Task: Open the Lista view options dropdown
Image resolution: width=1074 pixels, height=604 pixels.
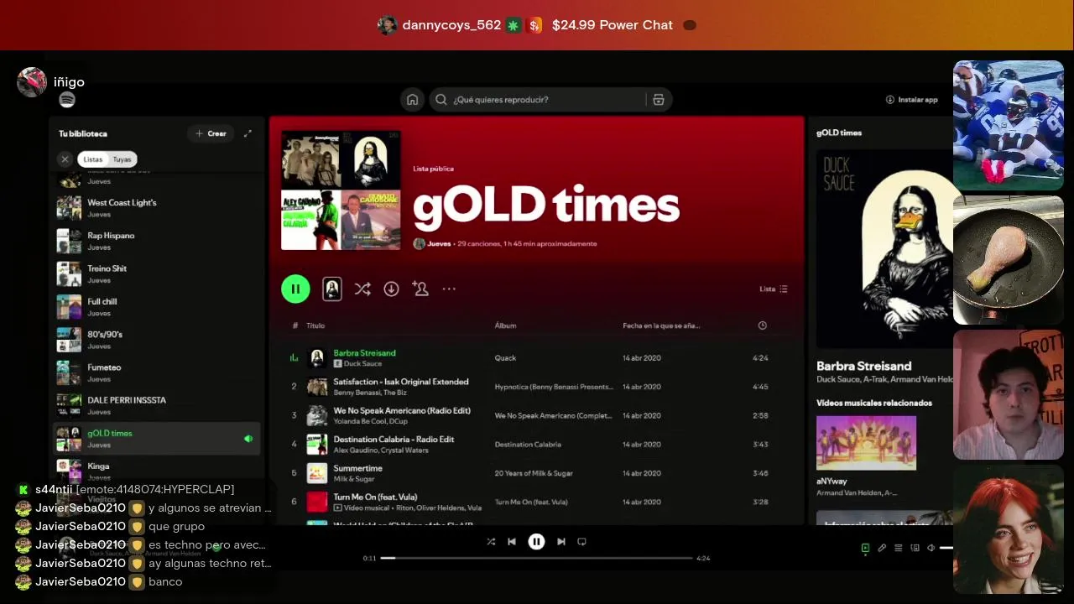Action: pyautogui.click(x=774, y=289)
